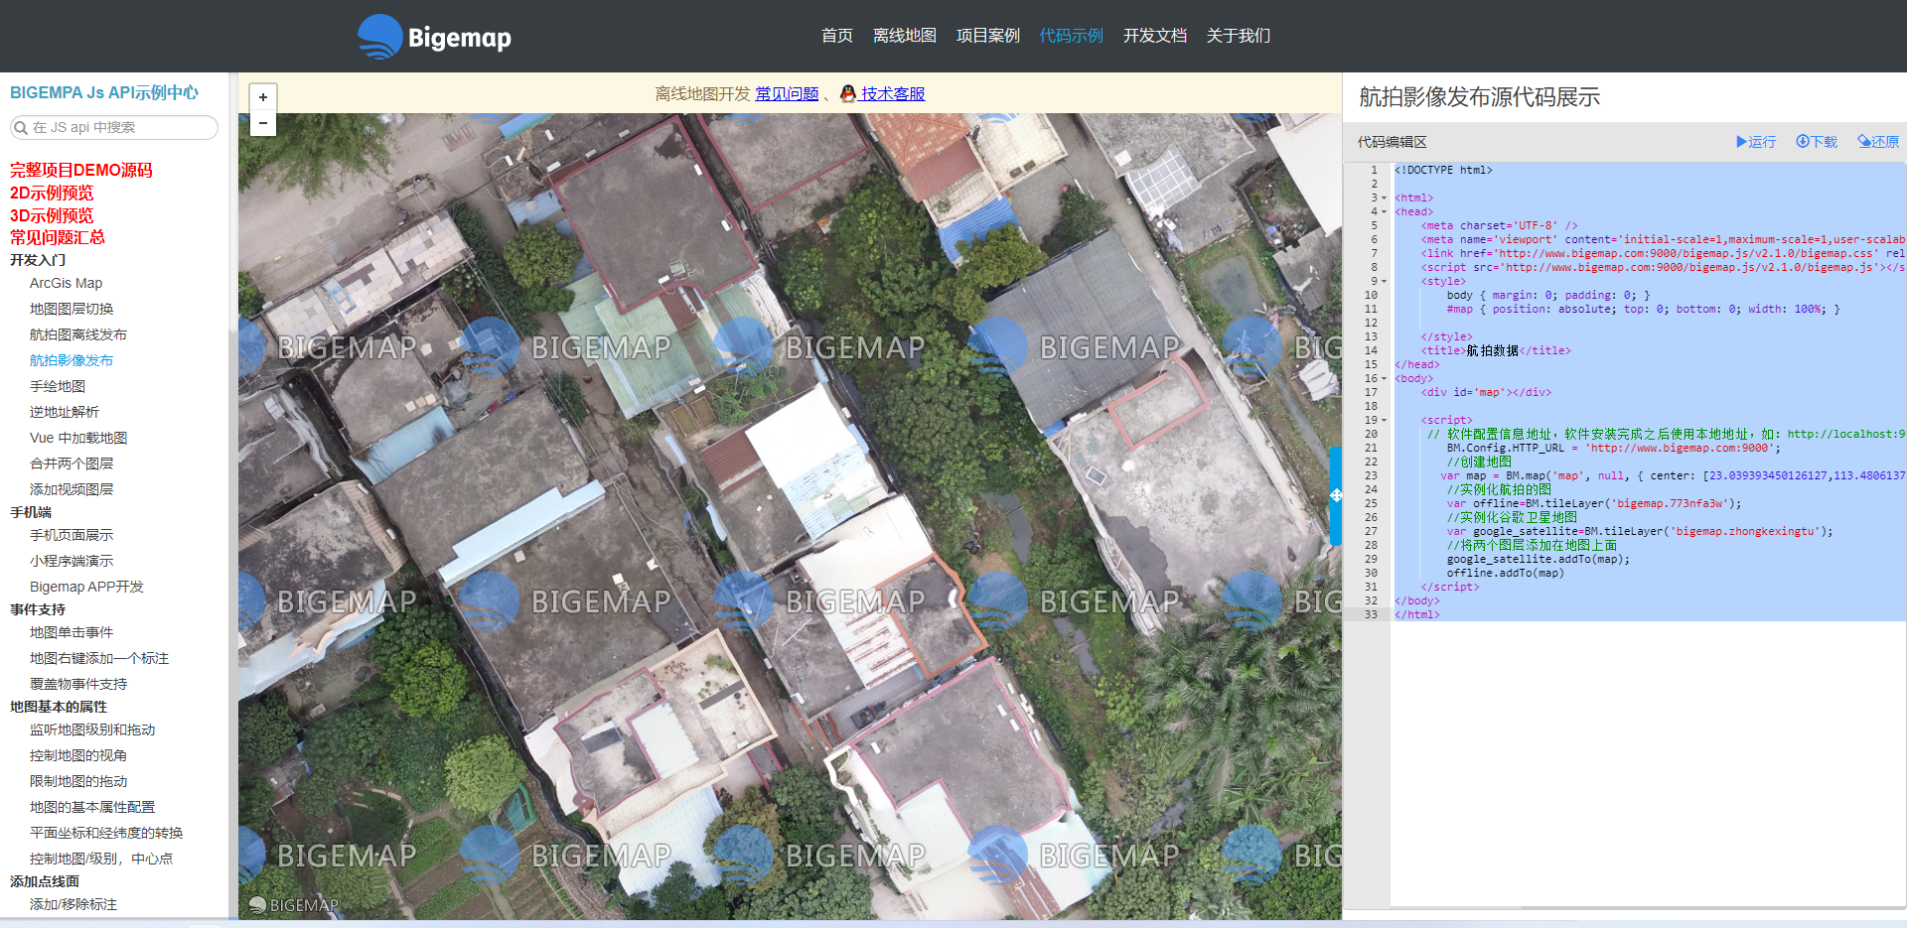Open the 关于我们 nav item
The width and height of the screenshot is (1907, 928).
point(1238,36)
